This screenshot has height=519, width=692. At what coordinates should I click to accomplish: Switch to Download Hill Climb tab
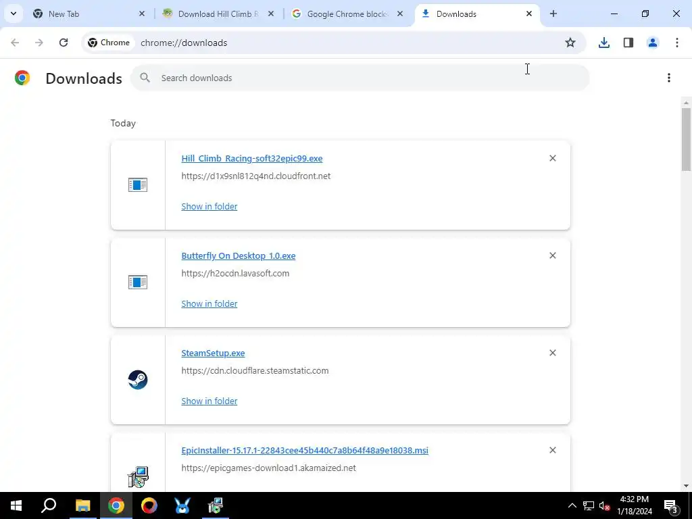click(218, 14)
